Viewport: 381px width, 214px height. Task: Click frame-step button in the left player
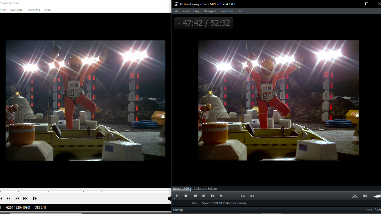coord(35,198)
